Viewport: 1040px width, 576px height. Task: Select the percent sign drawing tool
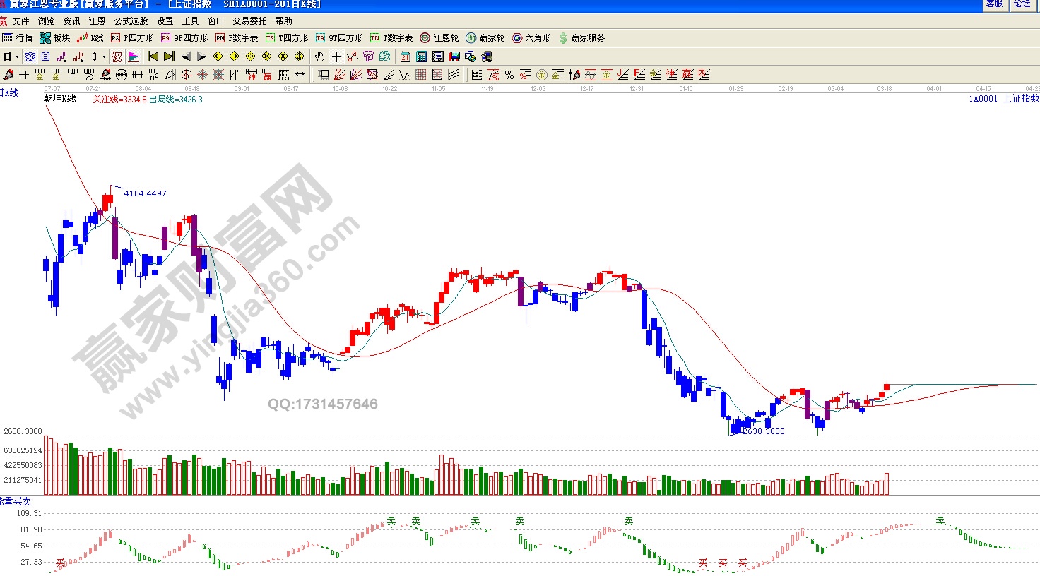509,75
